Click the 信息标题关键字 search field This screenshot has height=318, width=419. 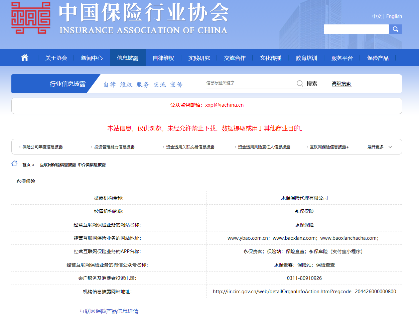(x=249, y=83)
